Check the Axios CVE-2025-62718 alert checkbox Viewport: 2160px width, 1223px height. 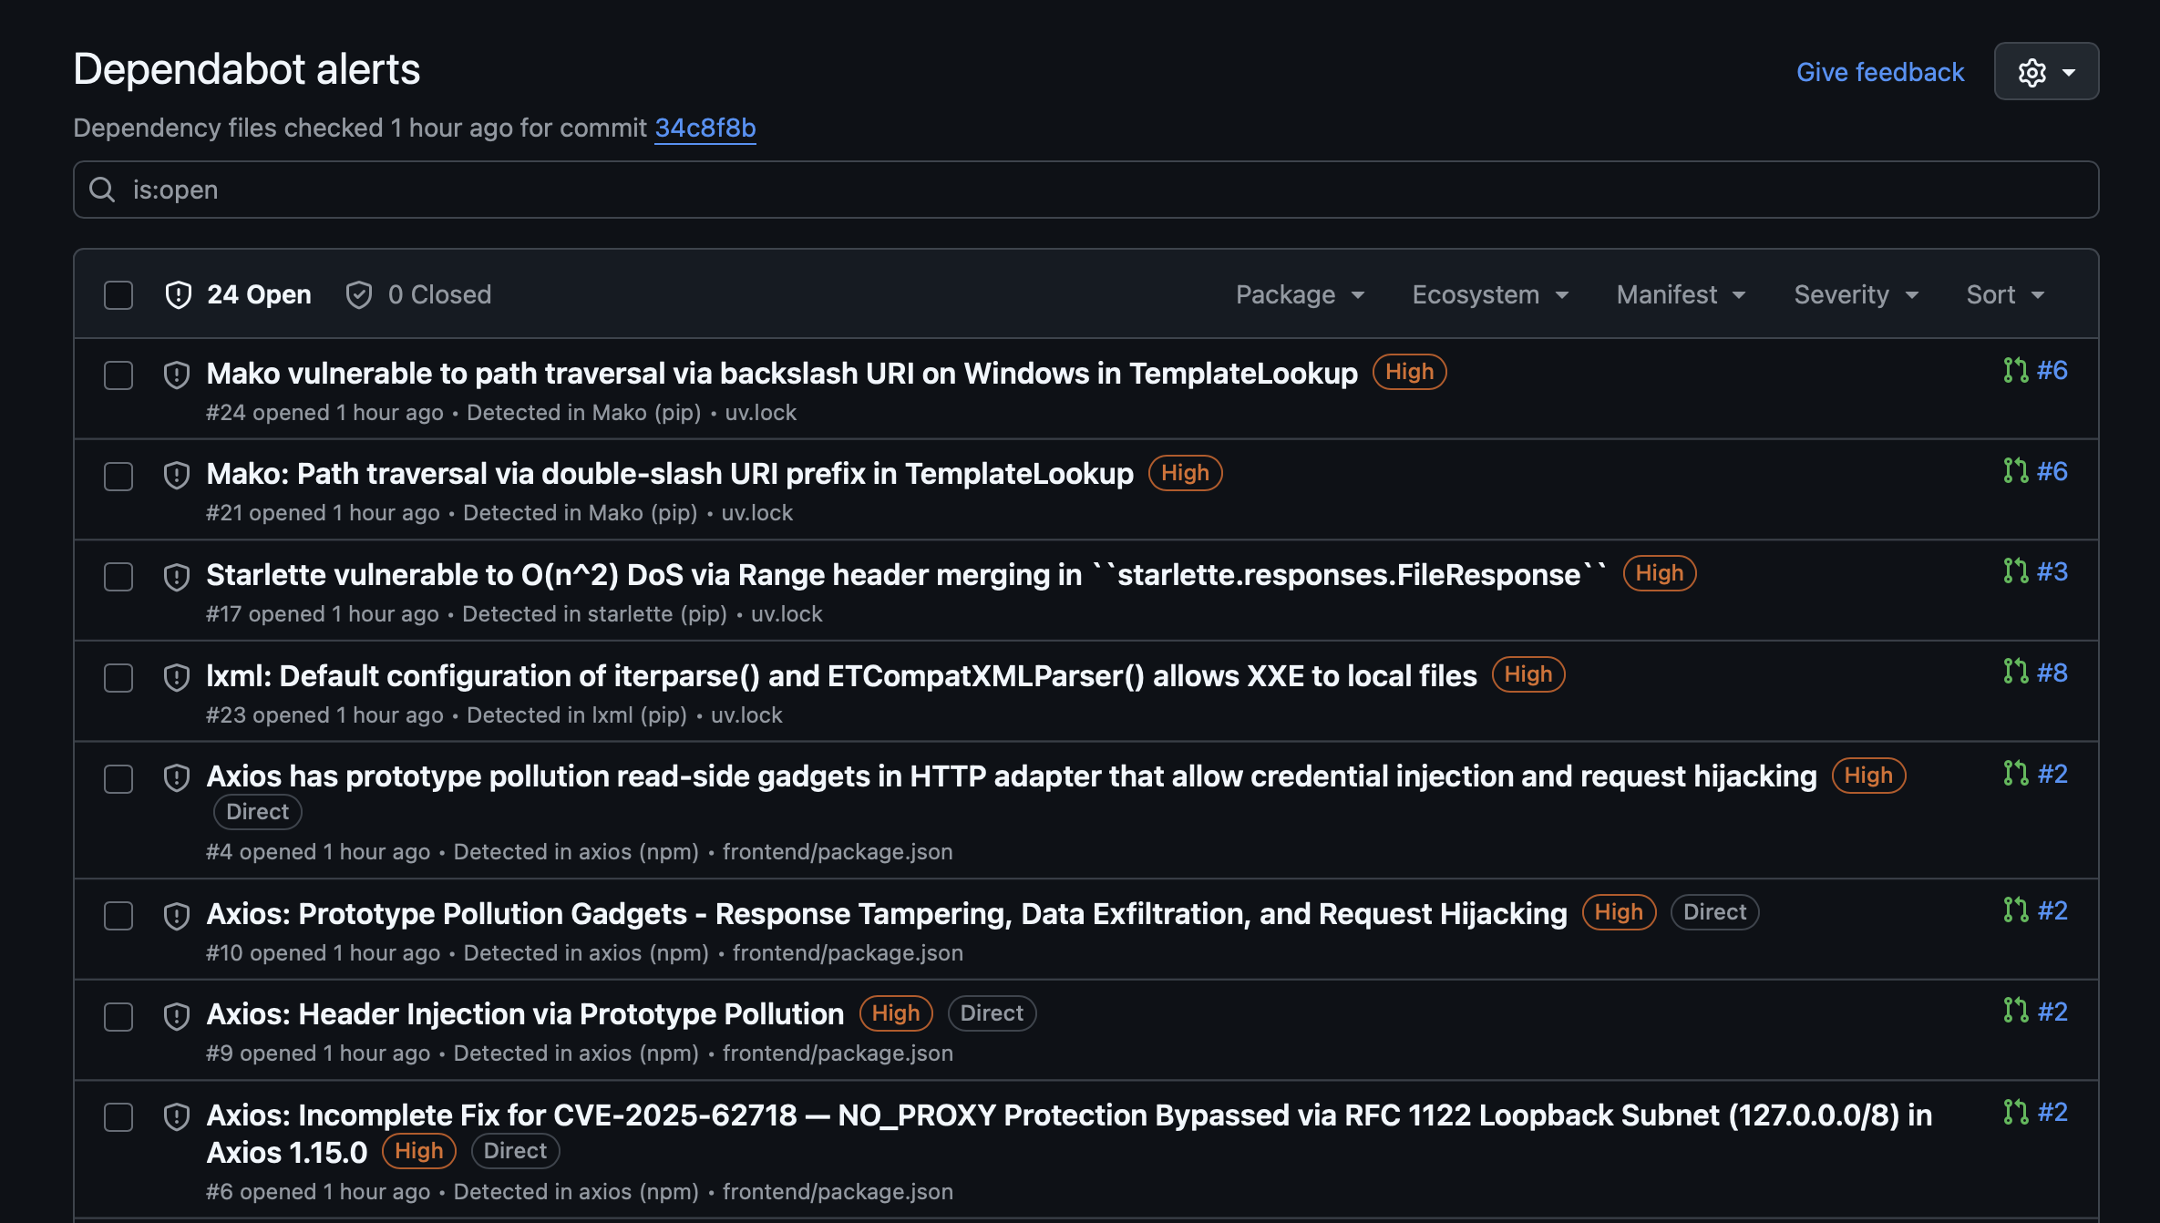(x=118, y=1117)
